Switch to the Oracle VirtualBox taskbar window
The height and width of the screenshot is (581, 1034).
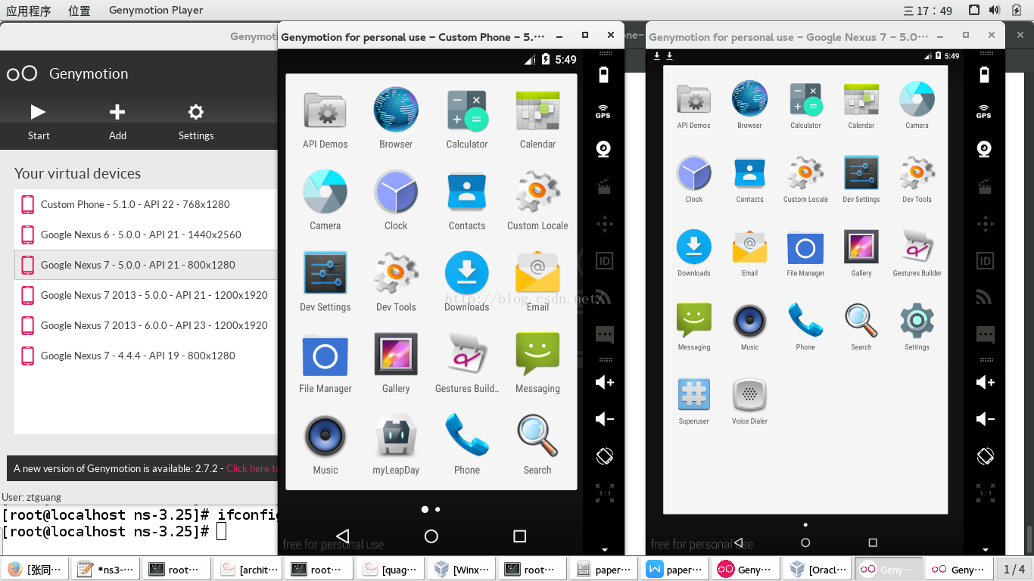pos(818,569)
